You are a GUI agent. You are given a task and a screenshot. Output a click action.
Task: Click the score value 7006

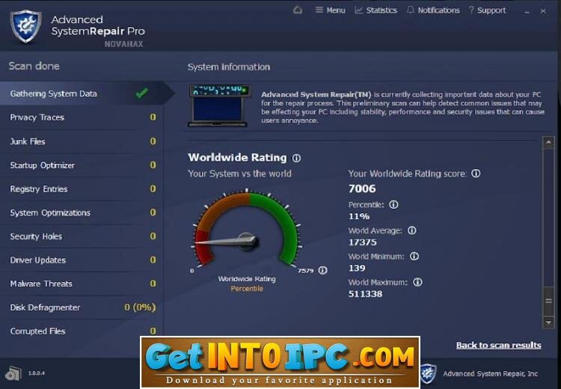tap(362, 189)
